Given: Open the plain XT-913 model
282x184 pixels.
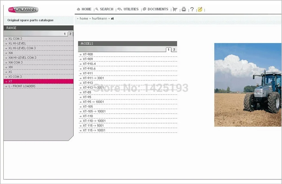Looking at the screenshot, I should (128, 83).
